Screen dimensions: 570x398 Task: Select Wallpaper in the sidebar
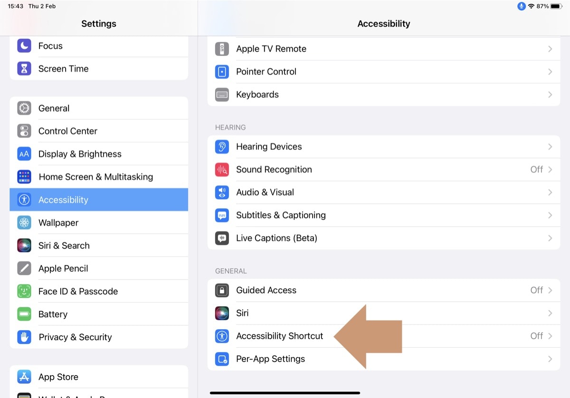99,222
